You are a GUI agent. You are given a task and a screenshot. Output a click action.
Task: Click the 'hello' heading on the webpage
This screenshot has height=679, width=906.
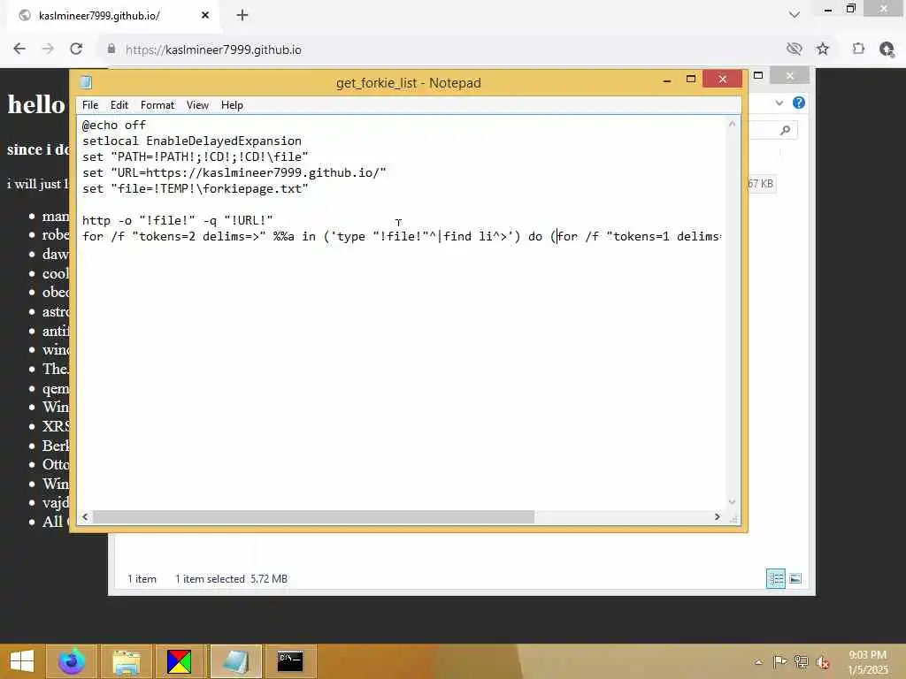pyautogui.click(x=35, y=104)
